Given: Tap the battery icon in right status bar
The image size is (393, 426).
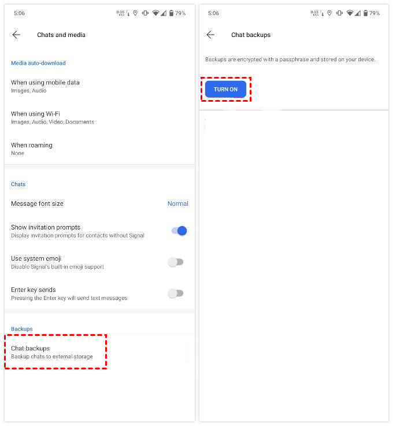Looking at the screenshot, I should 366,13.
